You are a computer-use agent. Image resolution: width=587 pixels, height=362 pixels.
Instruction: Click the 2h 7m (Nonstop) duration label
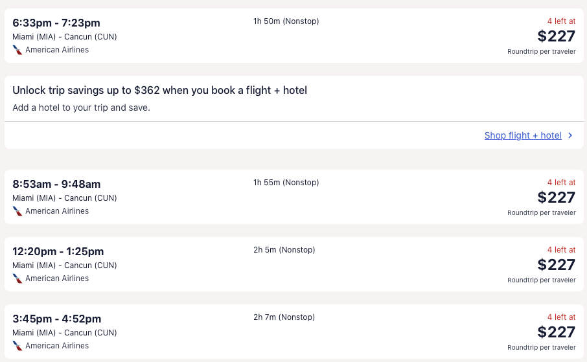[x=284, y=317]
